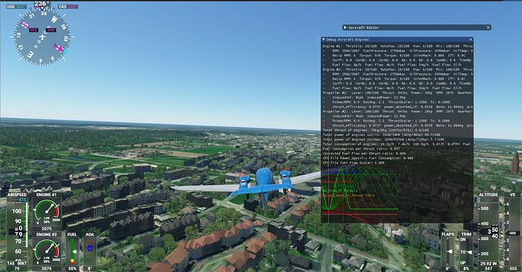Click the vertical speed pointer value

coord(514,233)
